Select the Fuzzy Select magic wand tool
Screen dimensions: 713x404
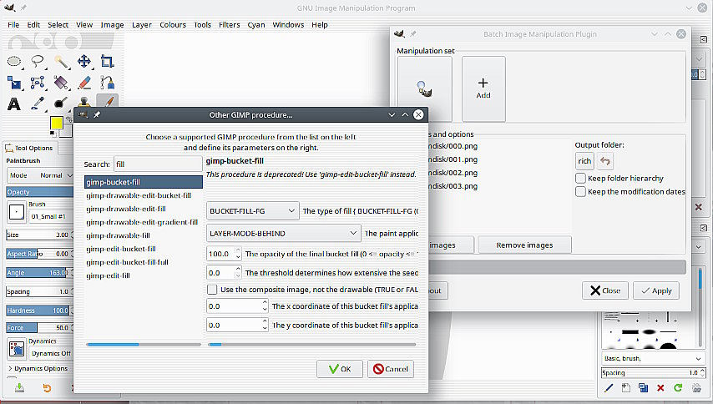61,61
